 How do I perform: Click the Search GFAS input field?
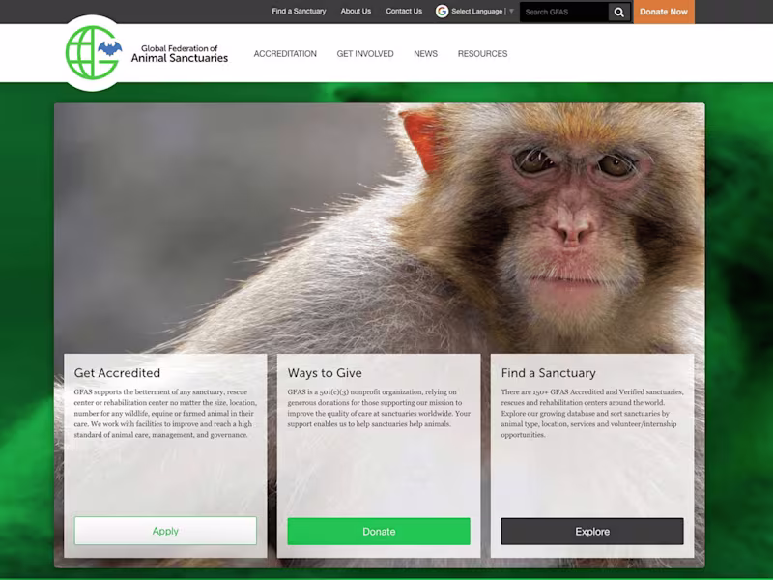565,13
